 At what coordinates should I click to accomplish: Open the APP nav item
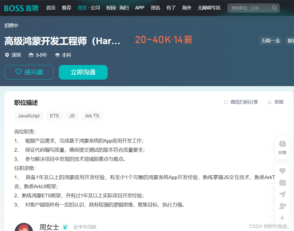(140, 8)
